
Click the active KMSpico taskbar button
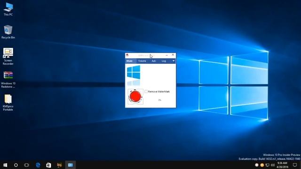71,165
